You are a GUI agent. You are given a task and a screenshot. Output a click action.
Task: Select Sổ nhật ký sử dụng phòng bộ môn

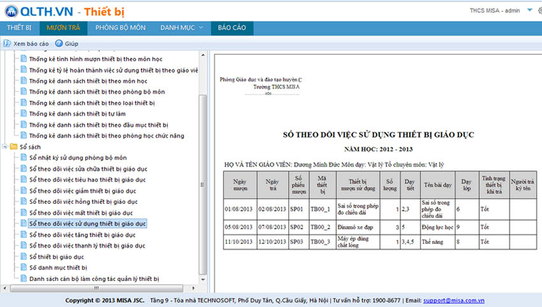[x=78, y=157]
